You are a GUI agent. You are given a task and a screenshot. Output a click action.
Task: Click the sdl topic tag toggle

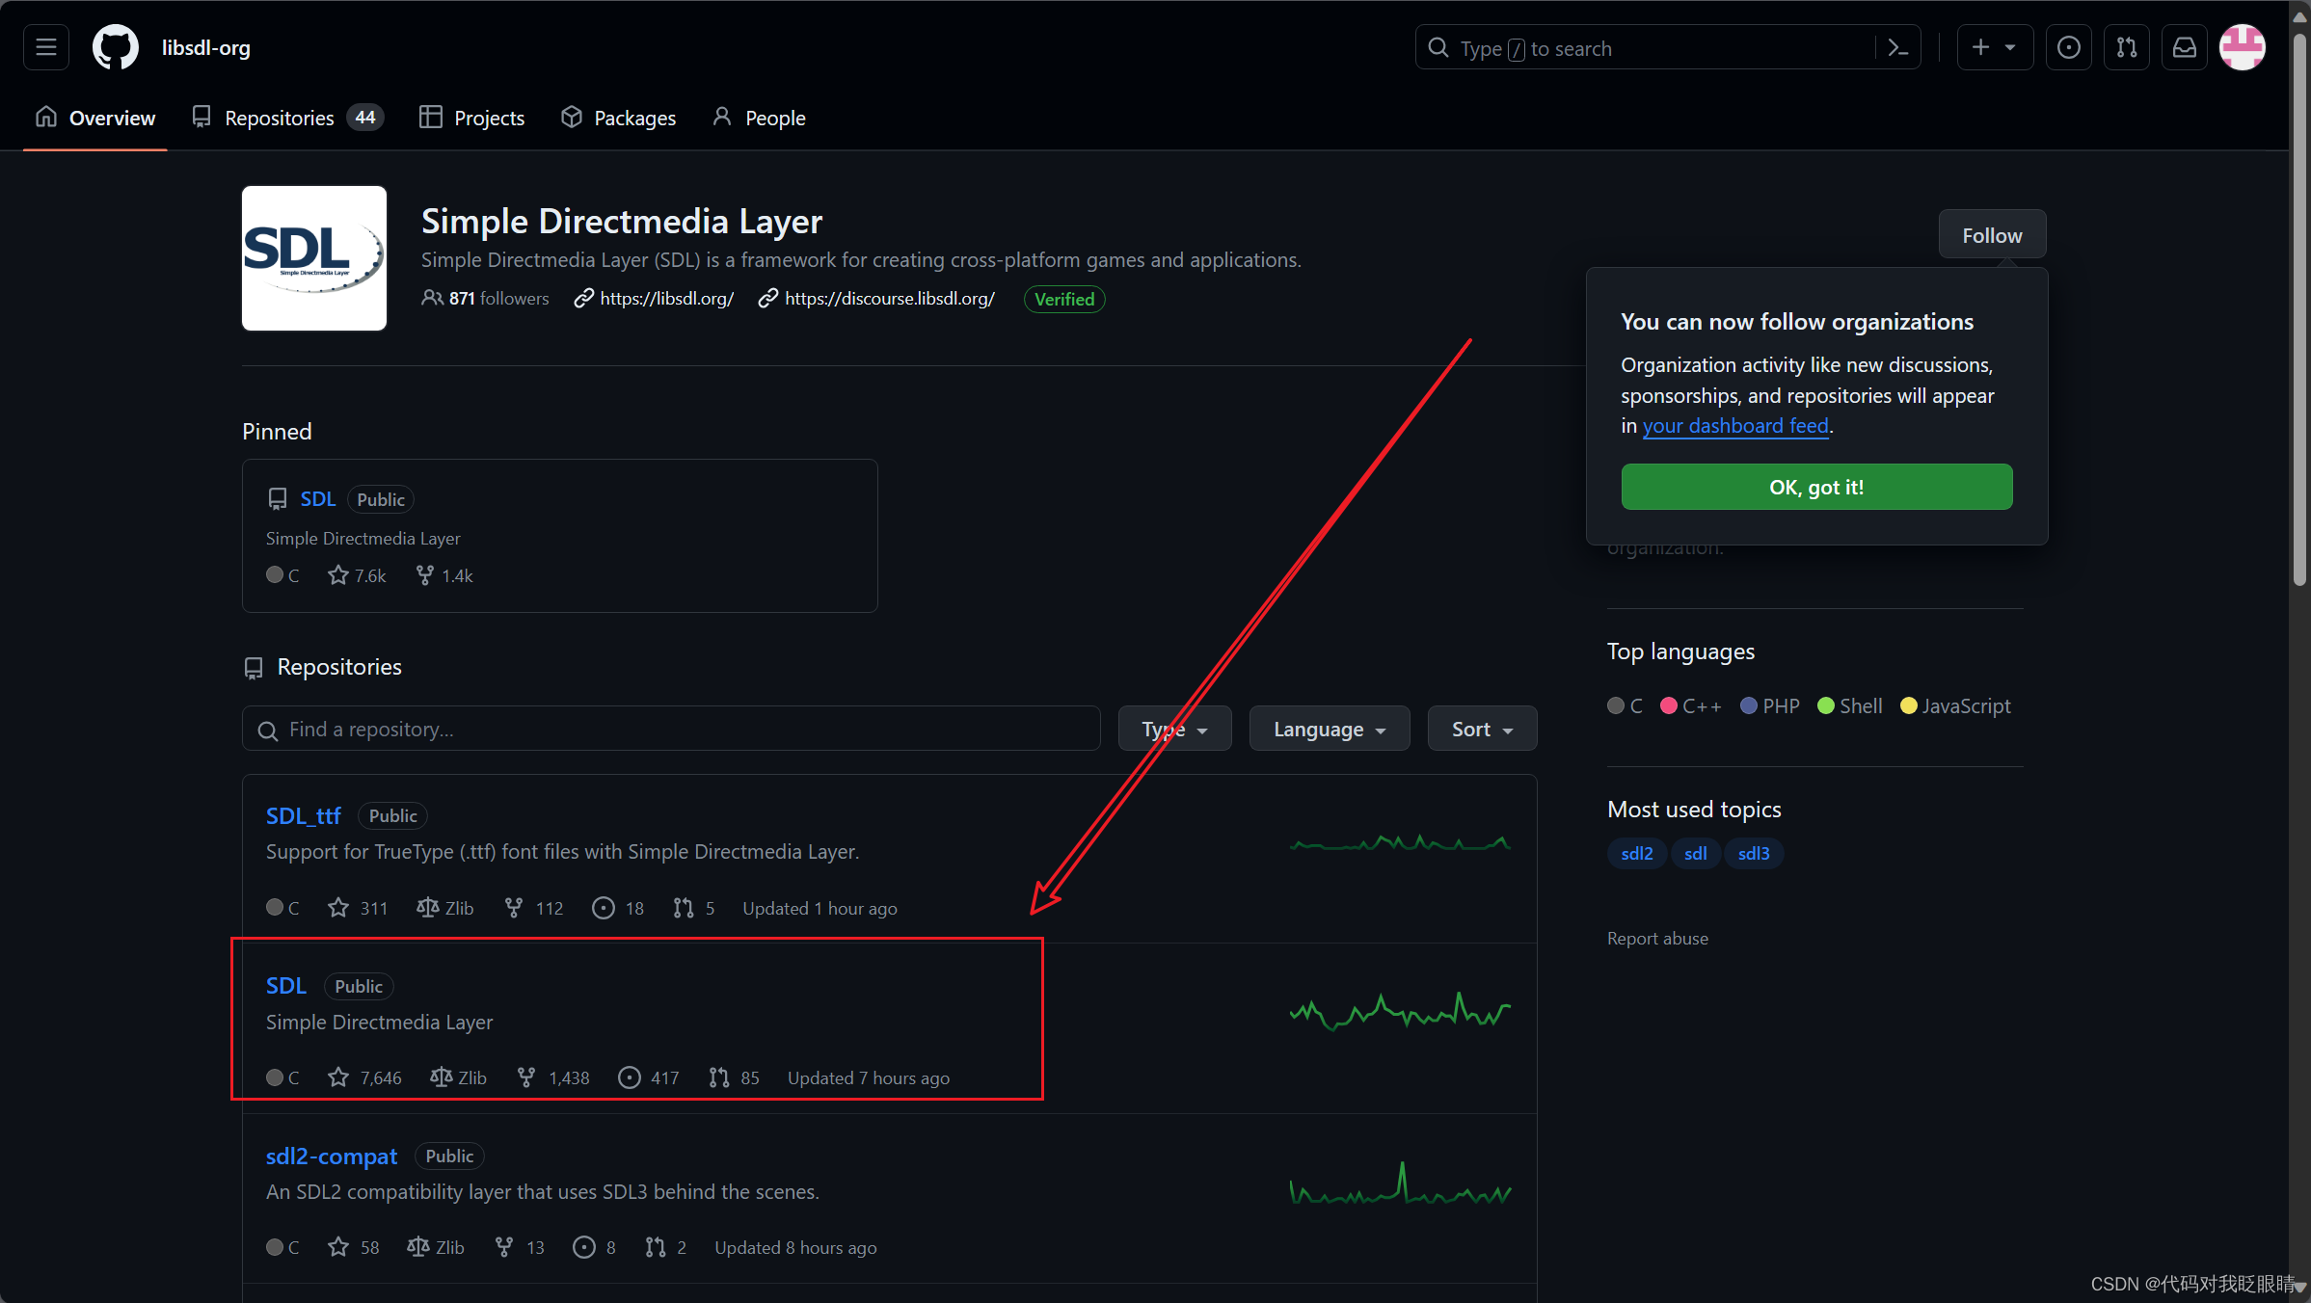tap(1692, 852)
